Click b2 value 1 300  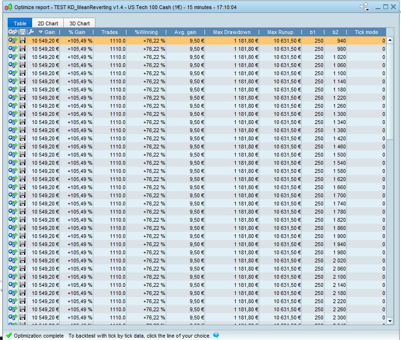[x=339, y=114]
